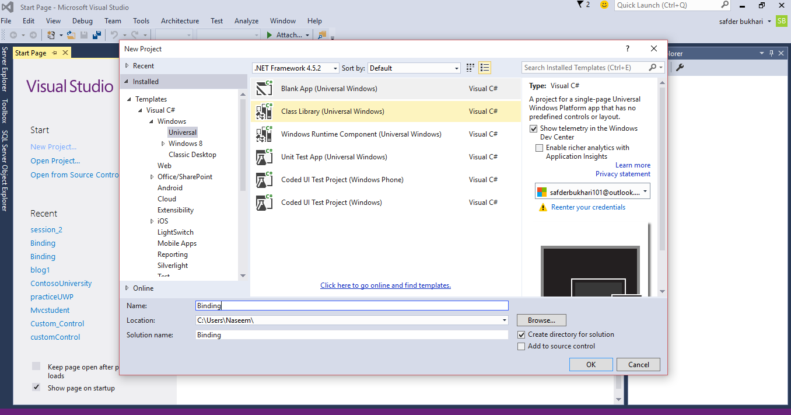Viewport: 791px width, 415px height.
Task: Click the Privacy statement link
Action: [623, 174]
